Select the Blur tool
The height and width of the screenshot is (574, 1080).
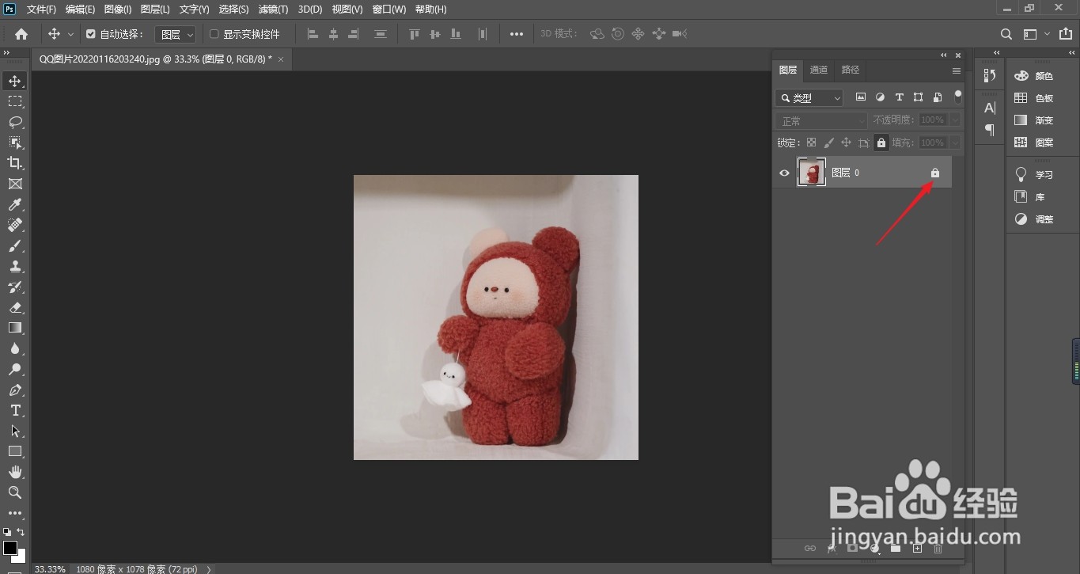(x=15, y=348)
